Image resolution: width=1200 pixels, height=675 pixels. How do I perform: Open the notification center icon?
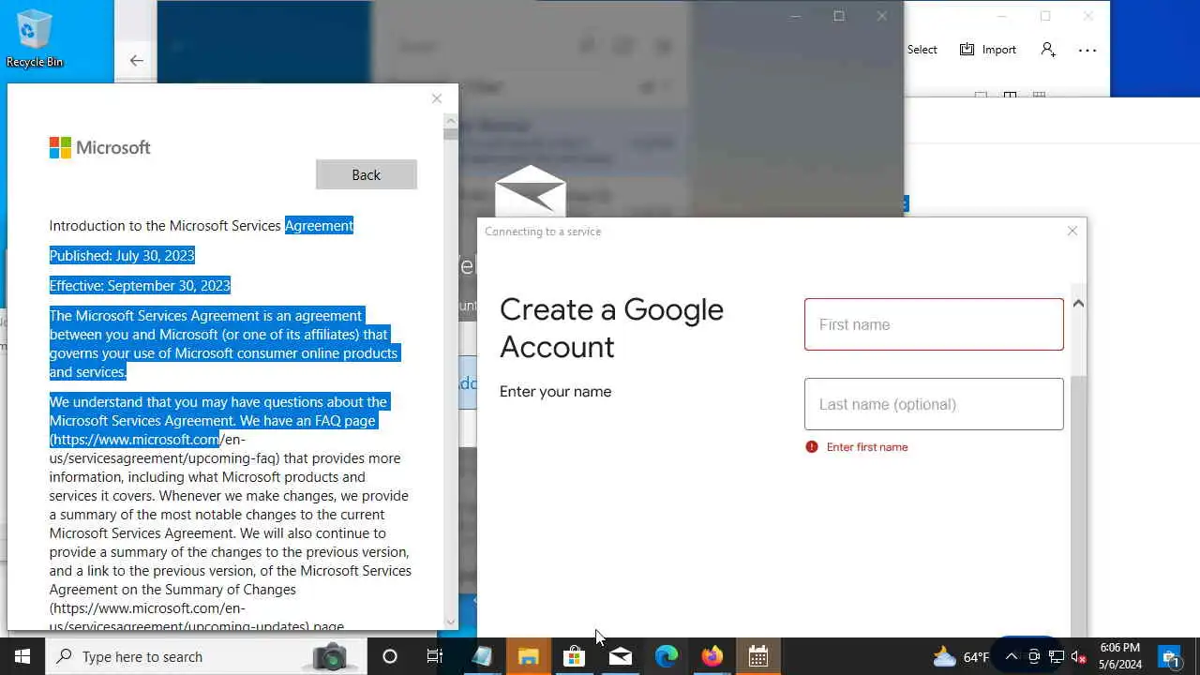pyautogui.click(x=1171, y=656)
